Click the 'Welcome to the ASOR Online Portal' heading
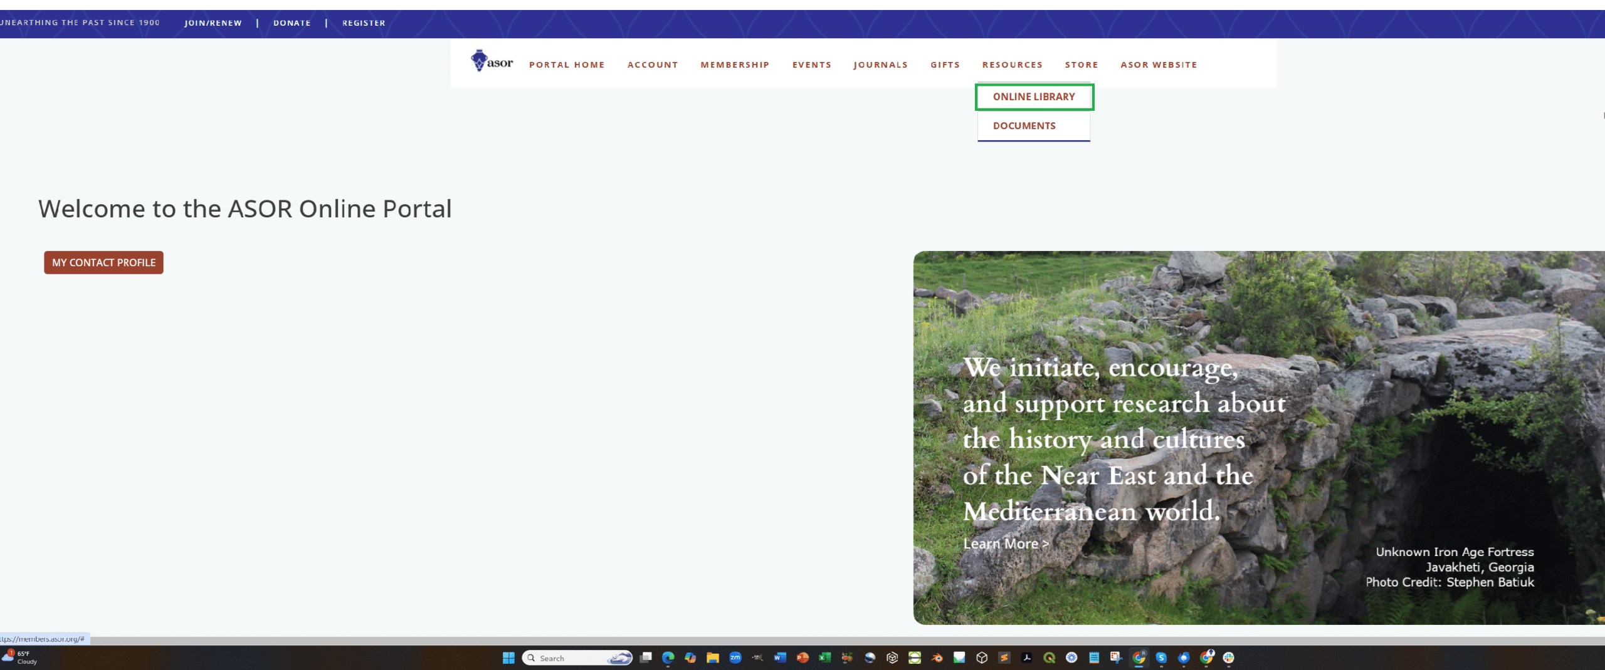The image size is (1605, 670). click(x=245, y=209)
